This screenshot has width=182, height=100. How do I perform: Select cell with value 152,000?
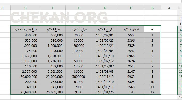(x=53, y=66)
